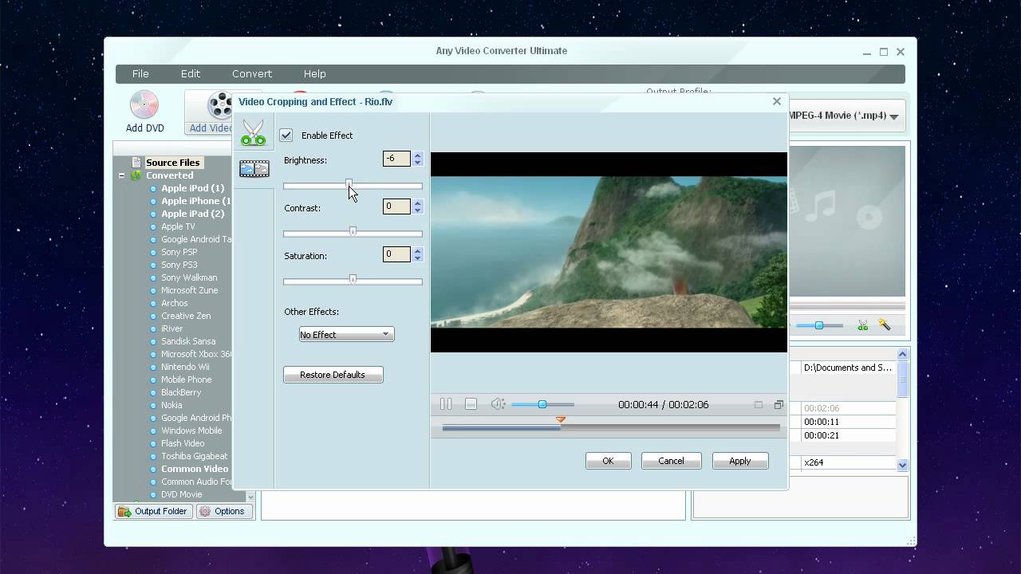The height and width of the screenshot is (574, 1021).
Task: Click the Saturation value field
Action: (396, 254)
